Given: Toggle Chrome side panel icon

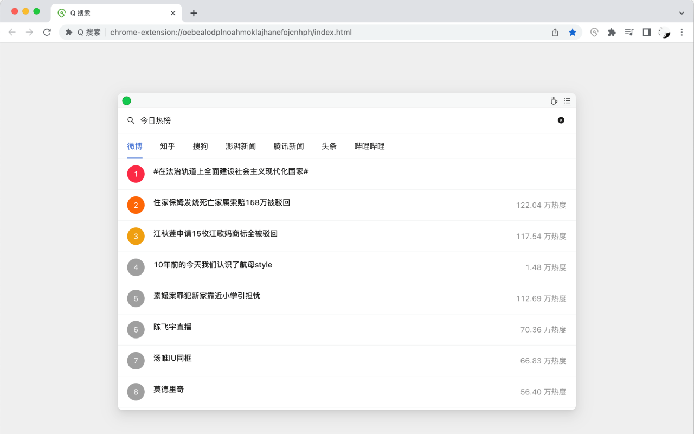Looking at the screenshot, I should (x=646, y=33).
